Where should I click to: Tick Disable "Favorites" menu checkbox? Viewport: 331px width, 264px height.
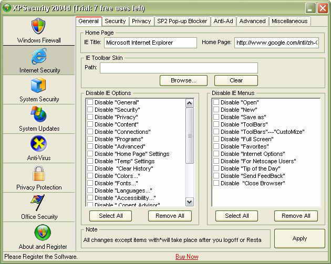pyautogui.click(x=216, y=146)
